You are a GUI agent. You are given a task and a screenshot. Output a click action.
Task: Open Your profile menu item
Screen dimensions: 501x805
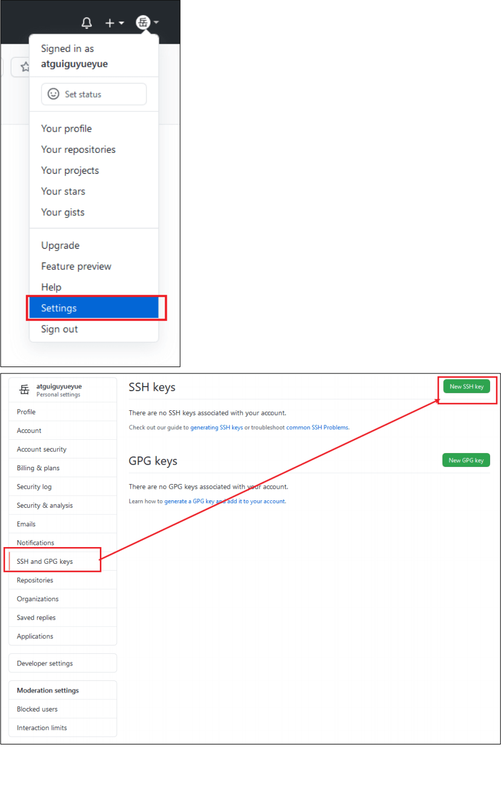click(94, 129)
